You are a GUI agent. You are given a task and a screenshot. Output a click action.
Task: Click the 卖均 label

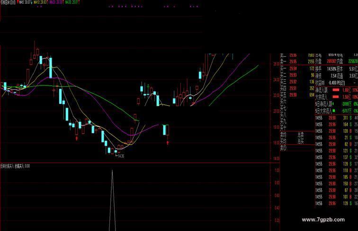[x=283, y=135]
